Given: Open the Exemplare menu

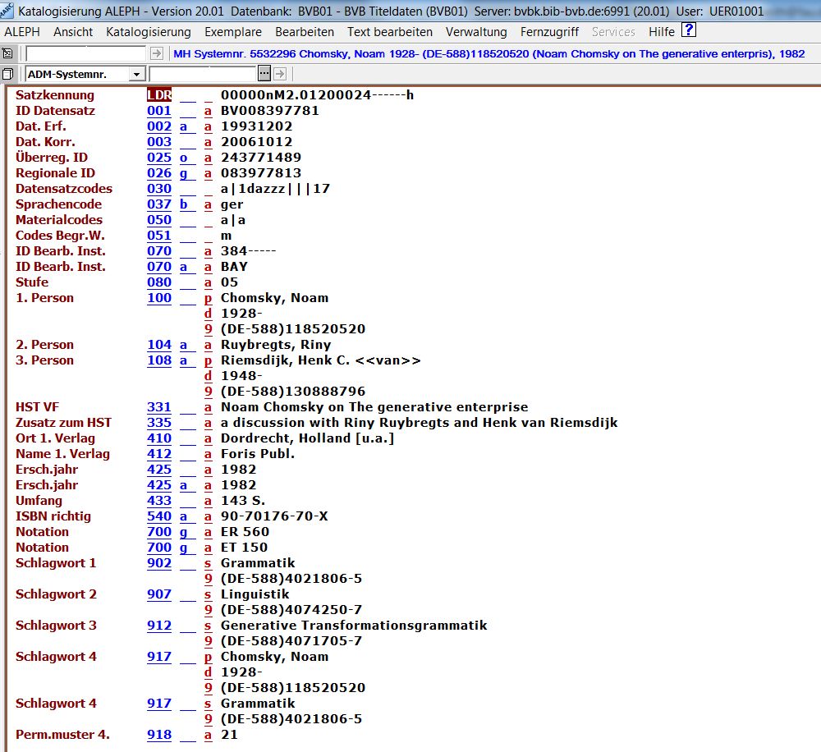Looking at the screenshot, I should click(x=233, y=32).
